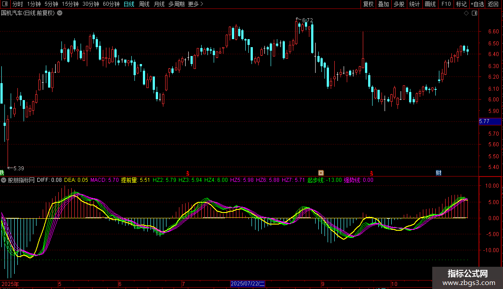Open the 股朋指标网 indicator dropdown arrow

click(x=4, y=181)
